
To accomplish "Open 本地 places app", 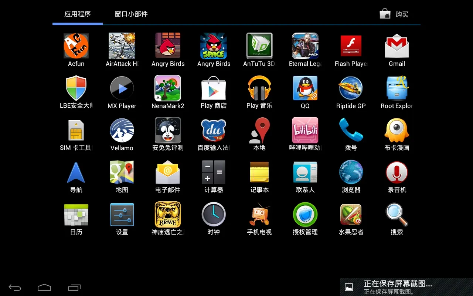I will click(x=259, y=130).
